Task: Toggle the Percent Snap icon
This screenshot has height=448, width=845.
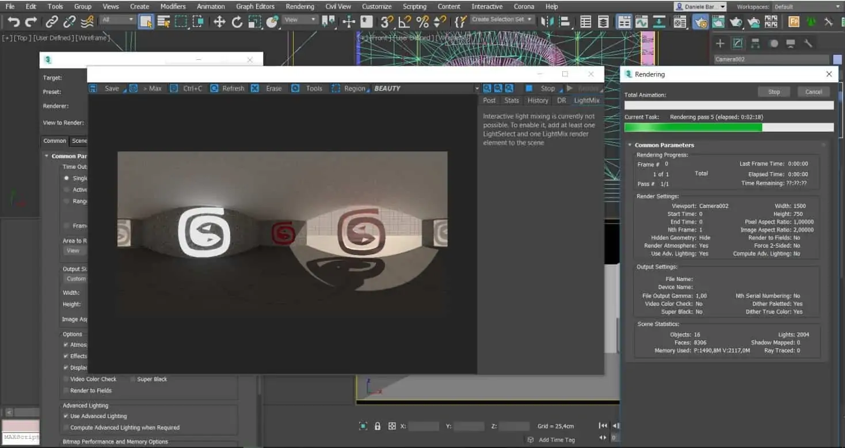Action: pos(422,22)
